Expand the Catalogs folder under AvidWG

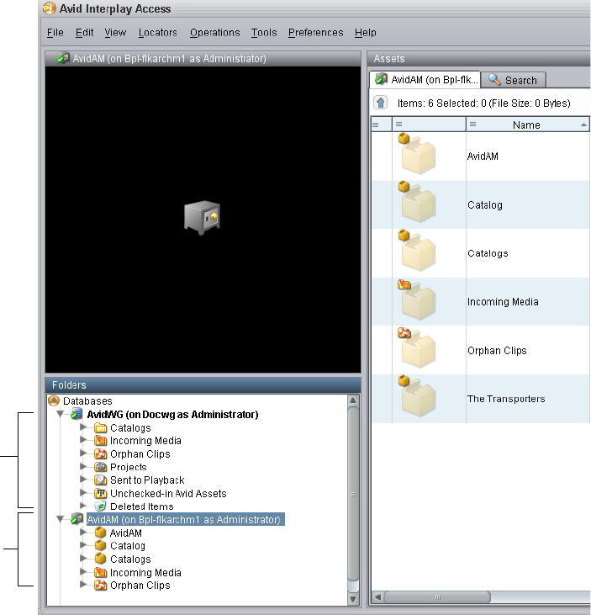pyautogui.click(x=83, y=427)
